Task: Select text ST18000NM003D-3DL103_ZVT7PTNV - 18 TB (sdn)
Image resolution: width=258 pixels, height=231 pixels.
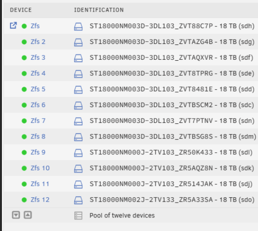Action: point(172,121)
